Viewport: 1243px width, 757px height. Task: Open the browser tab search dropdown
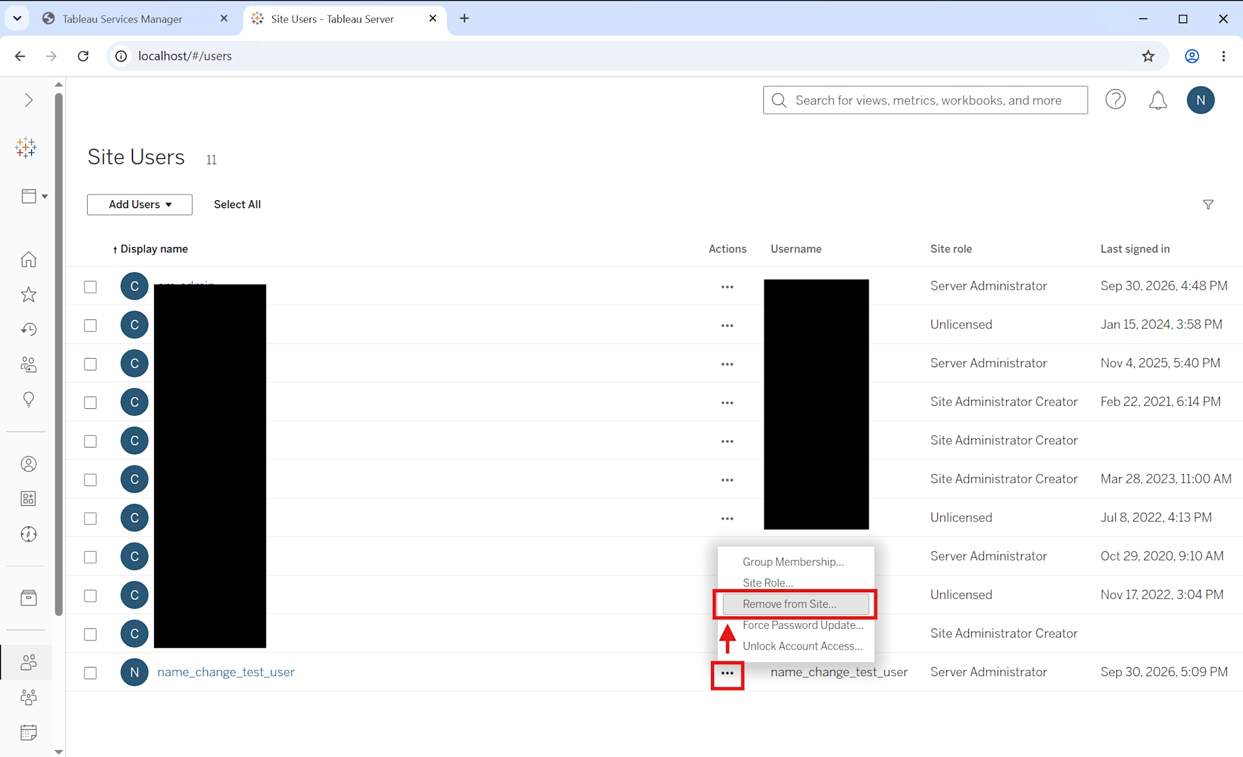coord(17,19)
